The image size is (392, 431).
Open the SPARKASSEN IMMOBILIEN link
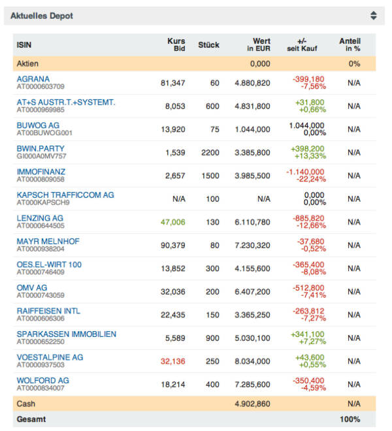click(66, 334)
